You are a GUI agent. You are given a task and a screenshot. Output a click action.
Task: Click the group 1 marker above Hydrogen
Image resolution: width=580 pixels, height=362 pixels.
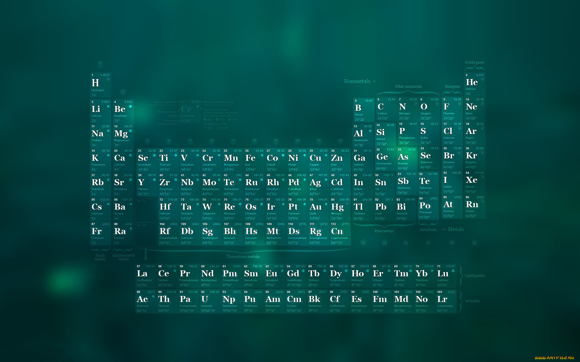pyautogui.click(x=100, y=64)
